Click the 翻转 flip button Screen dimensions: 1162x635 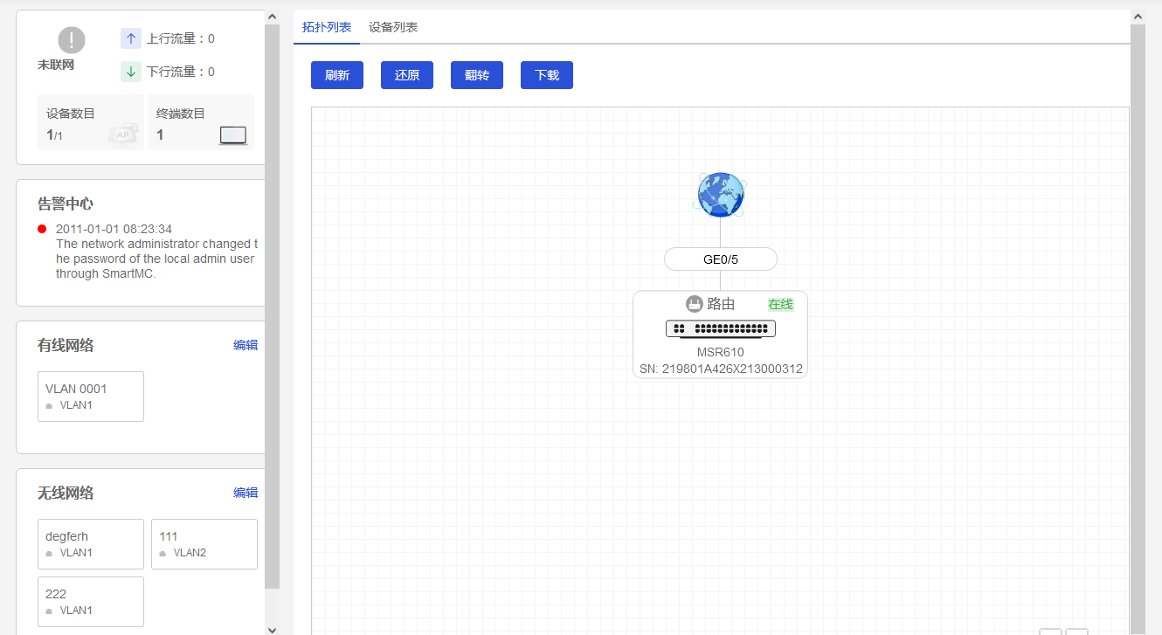click(x=477, y=75)
